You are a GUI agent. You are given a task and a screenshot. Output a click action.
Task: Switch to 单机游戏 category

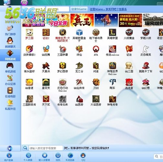[10, 68]
